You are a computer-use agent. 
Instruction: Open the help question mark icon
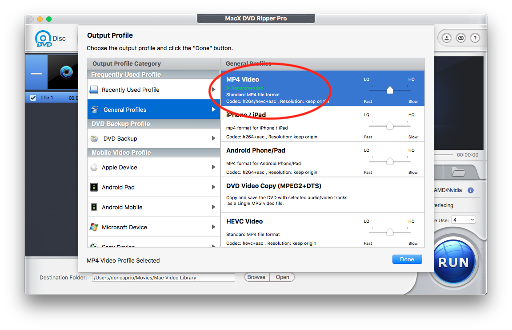coord(475,38)
